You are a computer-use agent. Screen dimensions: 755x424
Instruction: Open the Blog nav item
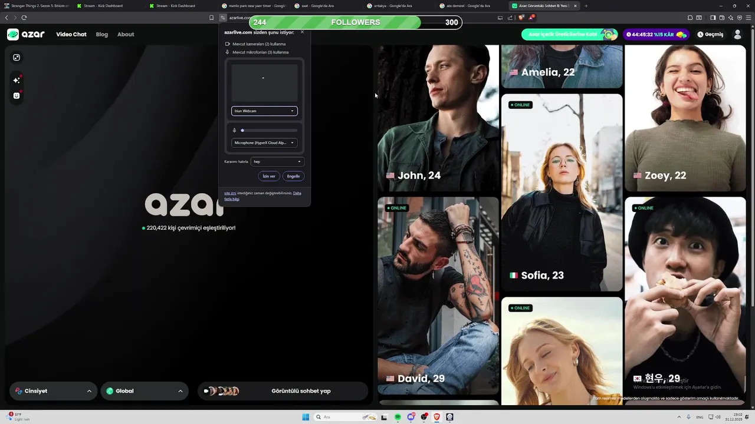(x=102, y=34)
